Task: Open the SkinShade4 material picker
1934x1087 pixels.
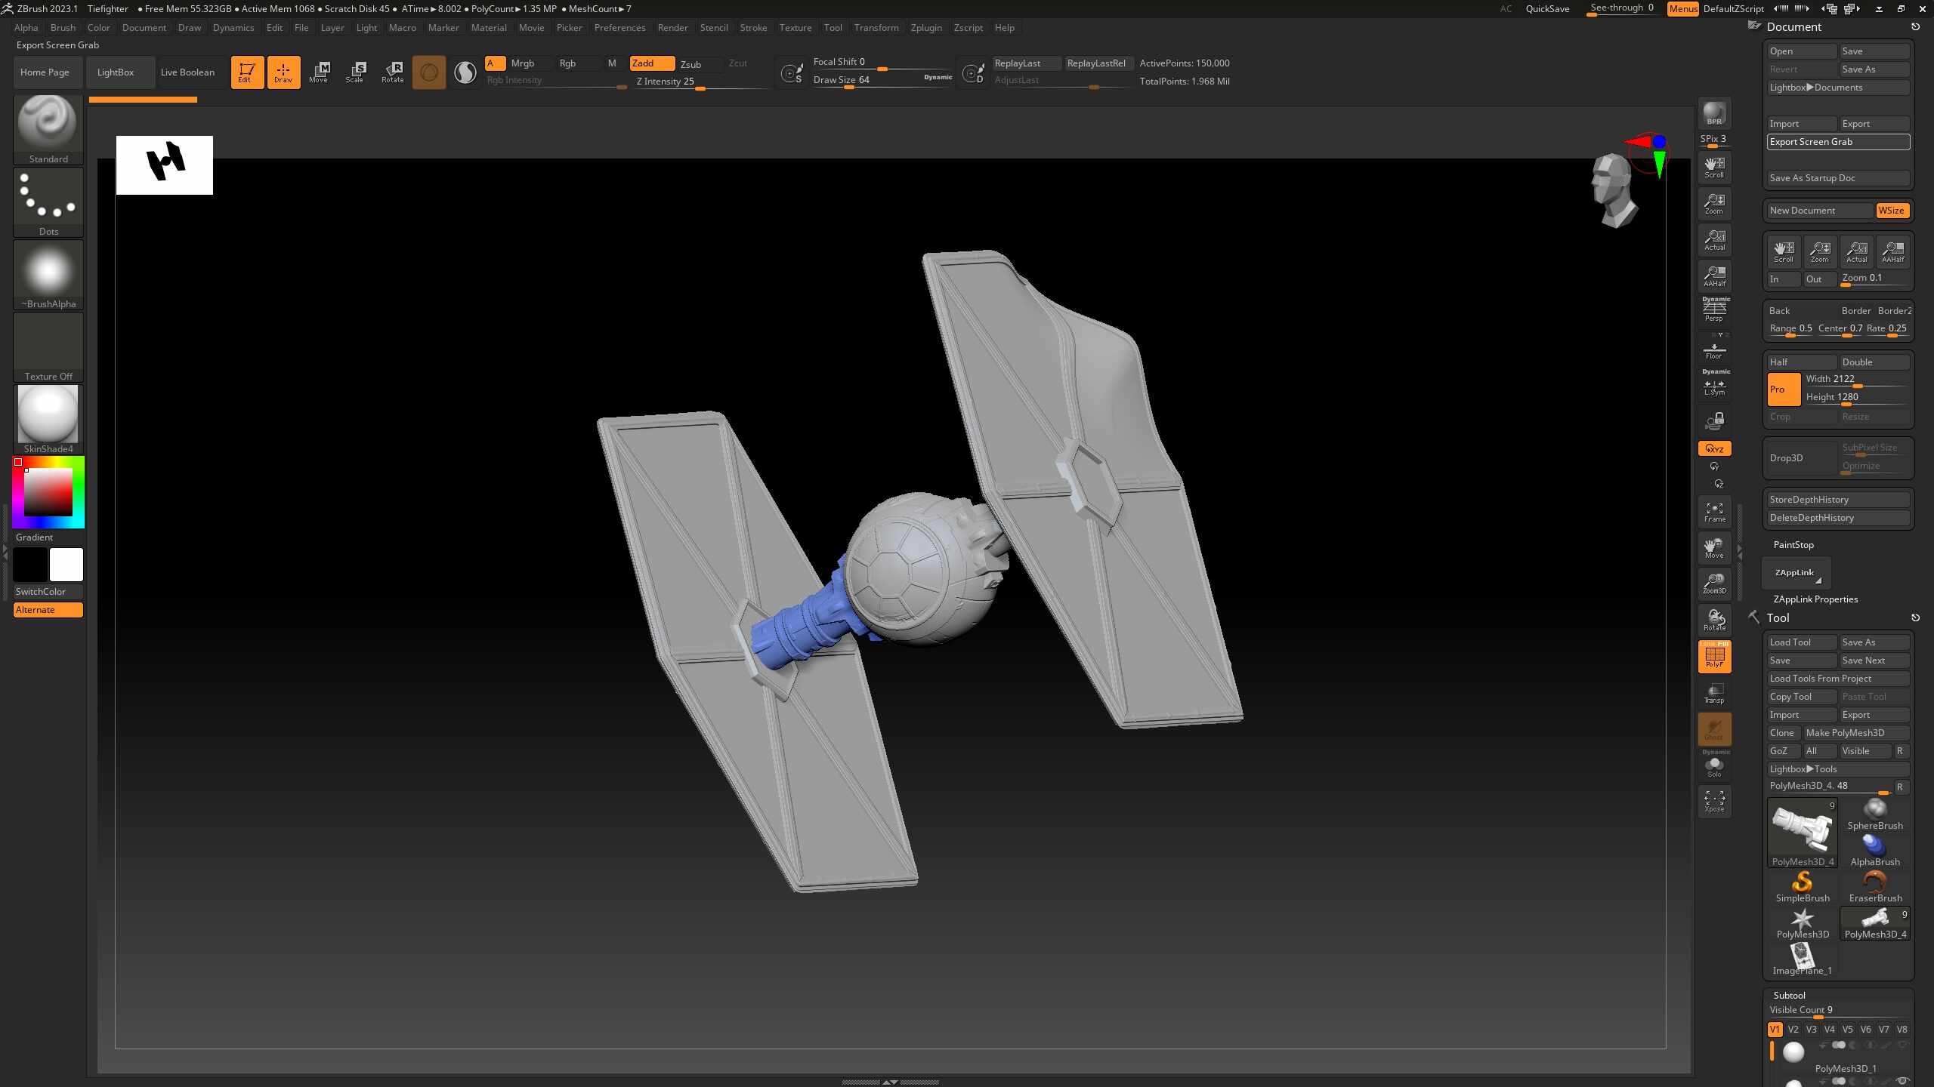Action: 48,415
